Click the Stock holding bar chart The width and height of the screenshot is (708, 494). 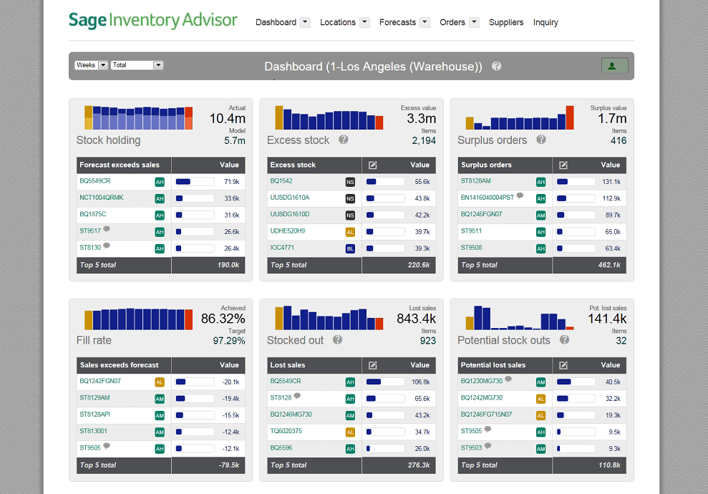(x=139, y=118)
